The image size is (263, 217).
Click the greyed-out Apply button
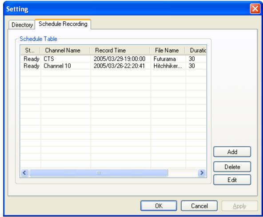coord(239,206)
